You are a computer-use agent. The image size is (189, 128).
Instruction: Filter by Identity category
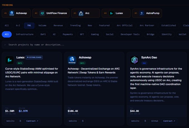(166, 34)
